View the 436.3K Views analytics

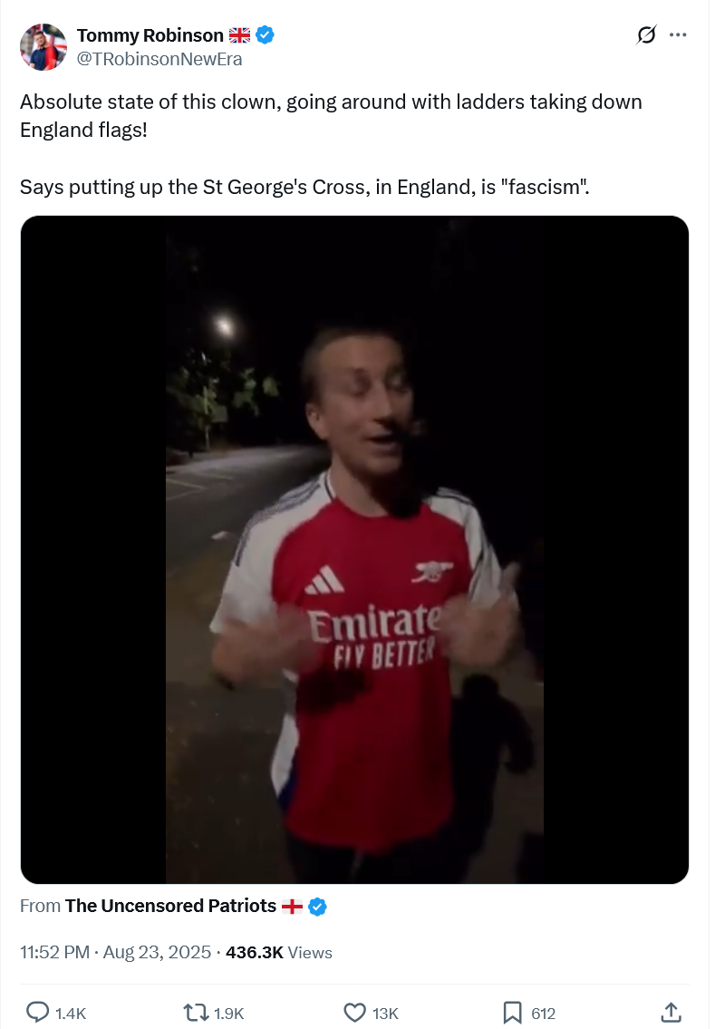tap(279, 952)
